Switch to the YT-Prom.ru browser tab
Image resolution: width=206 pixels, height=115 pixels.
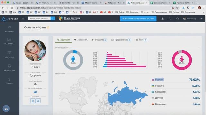tap(45, 3)
